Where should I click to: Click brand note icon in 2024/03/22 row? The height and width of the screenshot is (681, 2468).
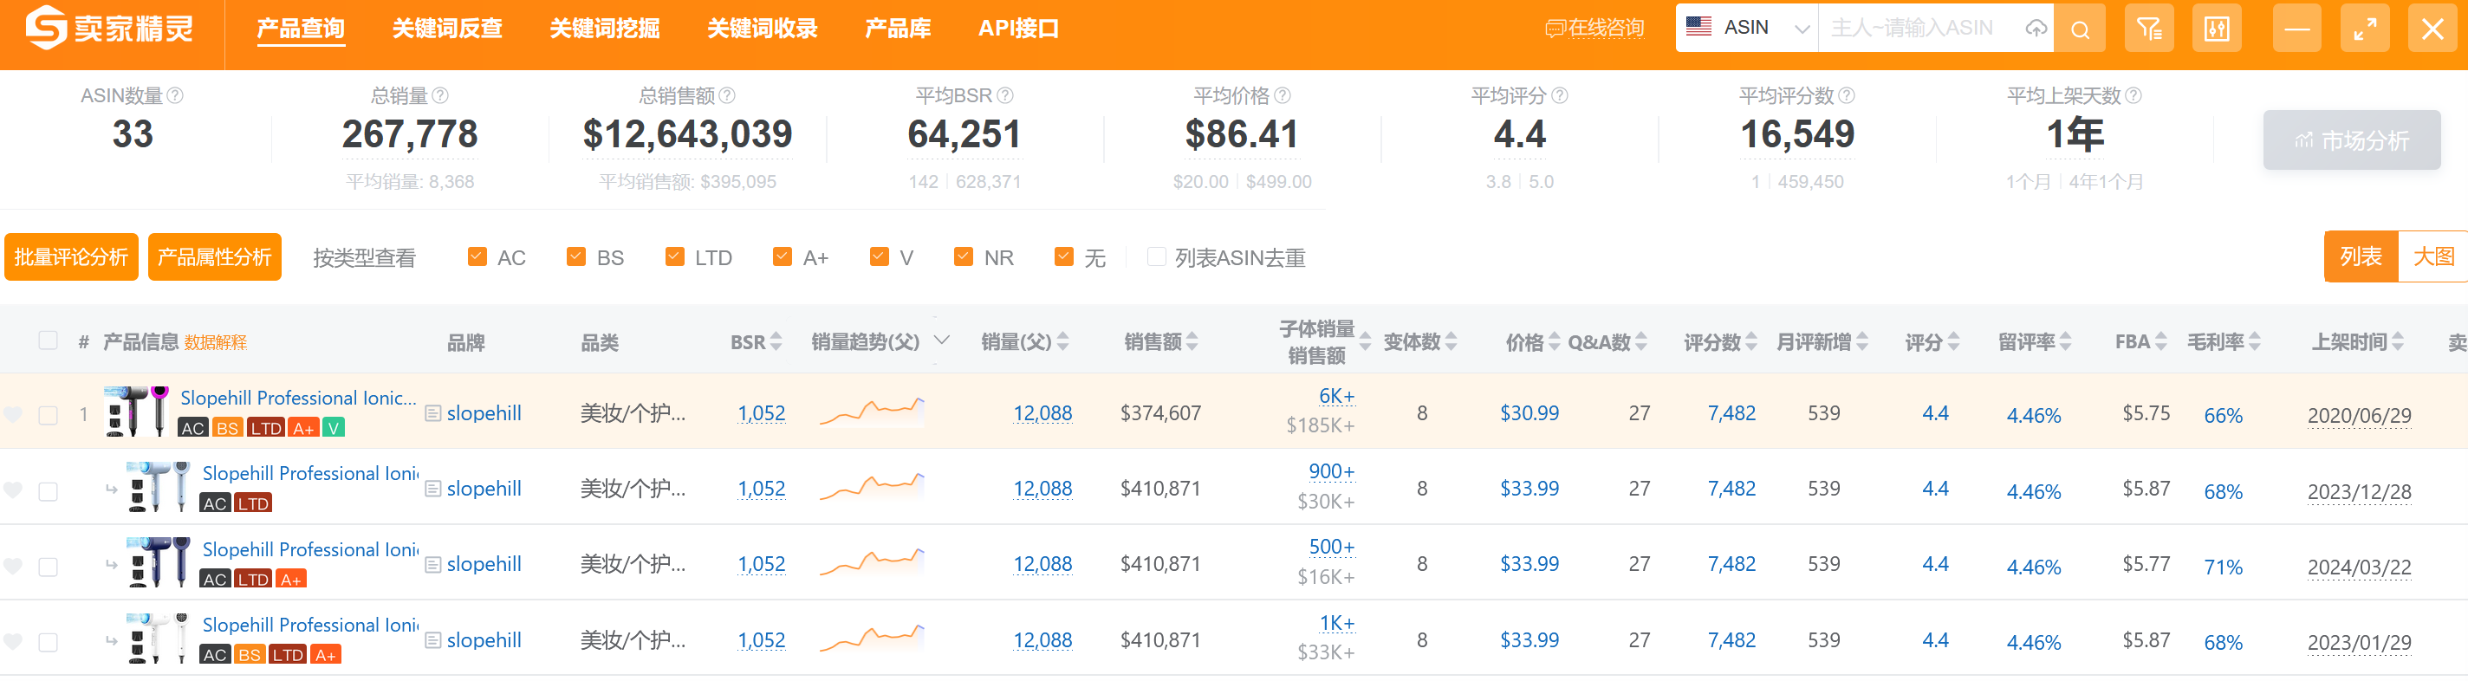[433, 565]
